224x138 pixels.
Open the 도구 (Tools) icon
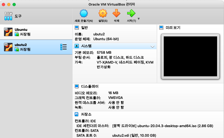click(x=8, y=16)
